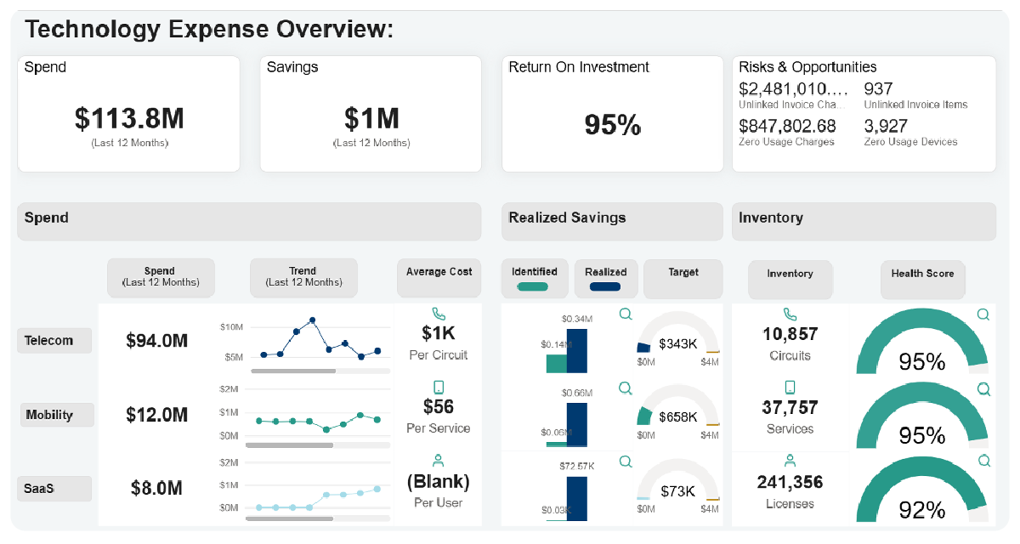1020x544 pixels.
Task: Click the SaaS 92% health score gauge
Action: point(922,489)
